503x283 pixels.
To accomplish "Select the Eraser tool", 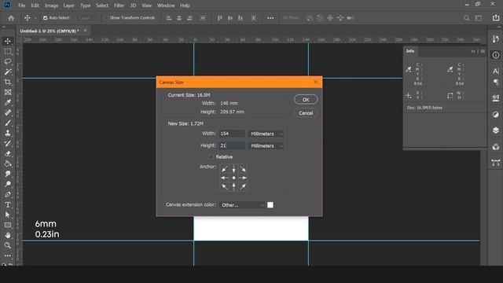I will tap(8, 154).
